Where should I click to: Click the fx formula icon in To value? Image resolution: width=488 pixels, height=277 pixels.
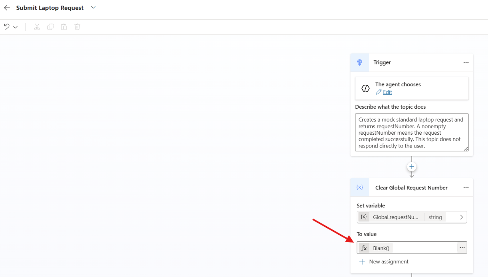click(364, 248)
